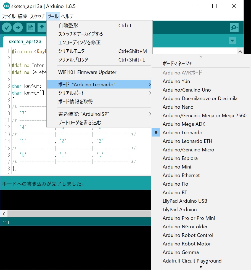Viewport: 251px width, 270px height.
Task: Open the ヘルプ menu
Action: tap(67, 16)
